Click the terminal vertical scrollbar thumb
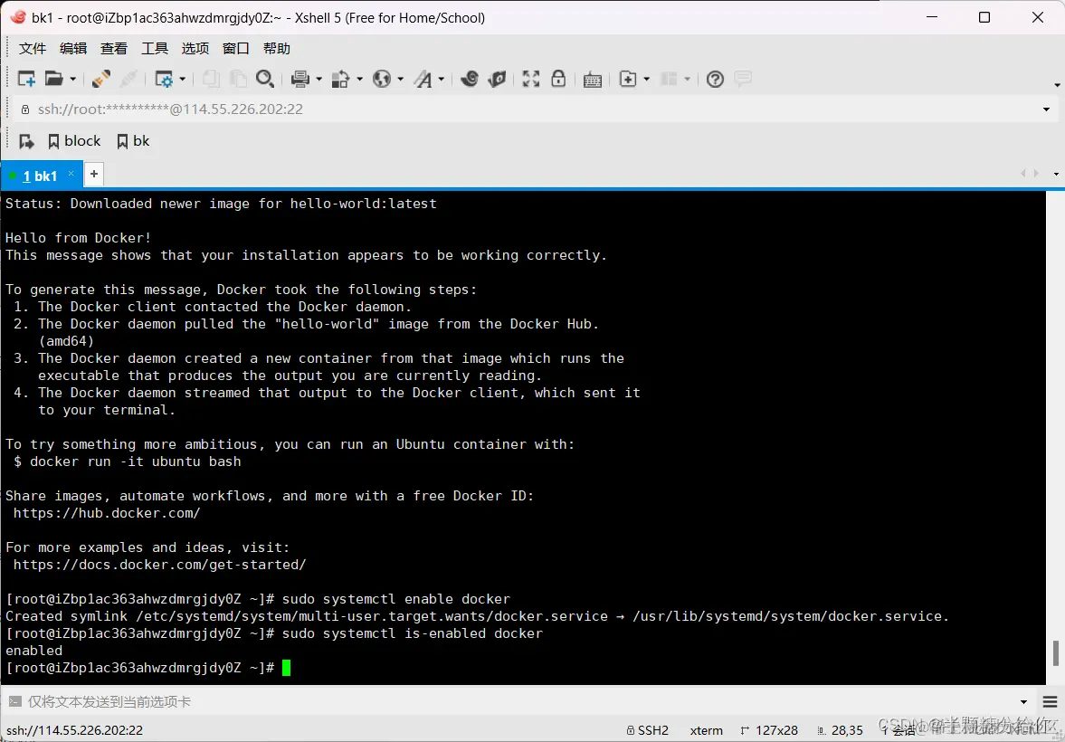 click(x=1055, y=652)
